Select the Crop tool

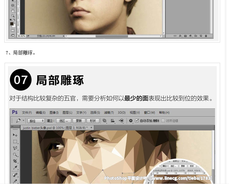point(15,161)
